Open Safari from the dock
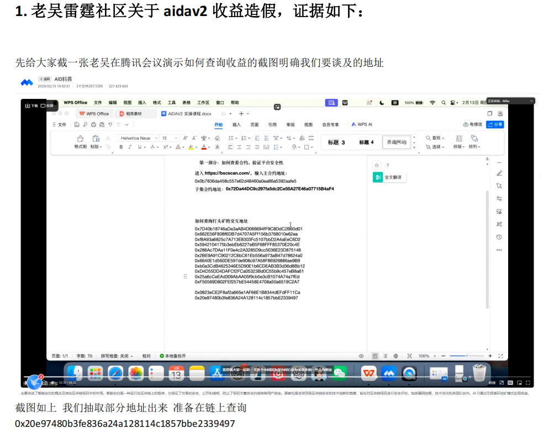554x439 pixels. (115, 374)
